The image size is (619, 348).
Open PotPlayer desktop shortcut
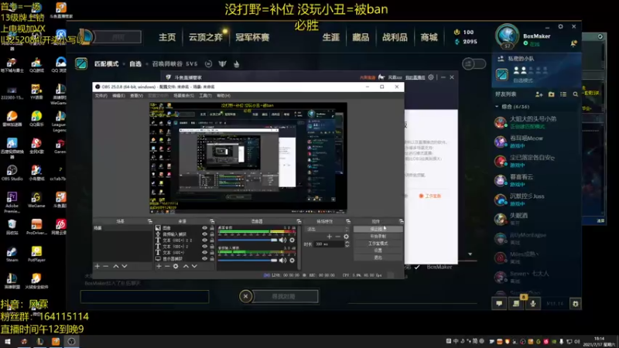pyautogui.click(x=36, y=254)
